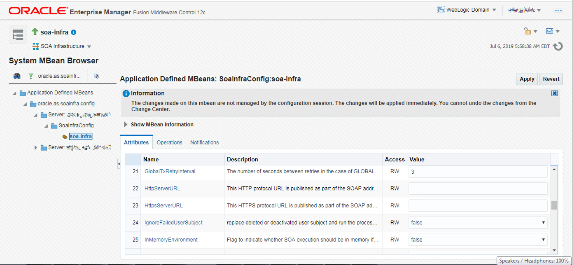Click the icon right of filter field
The width and height of the screenshot is (573, 265).
(97, 76)
